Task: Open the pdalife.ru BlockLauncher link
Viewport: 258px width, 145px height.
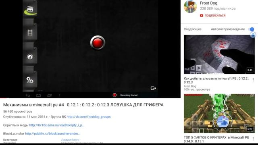Action: click(53, 133)
